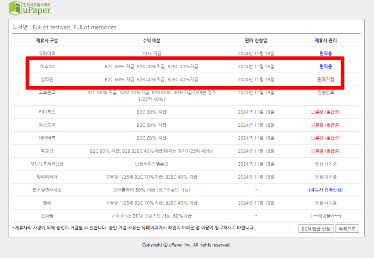Image resolution: width=374 pixels, height=258 pixels.
Task: Click application date in 교보문고 row
Action: 256,92
